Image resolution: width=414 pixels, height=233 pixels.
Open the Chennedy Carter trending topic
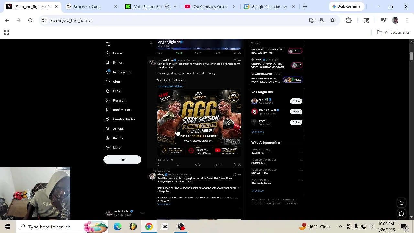click(261, 183)
